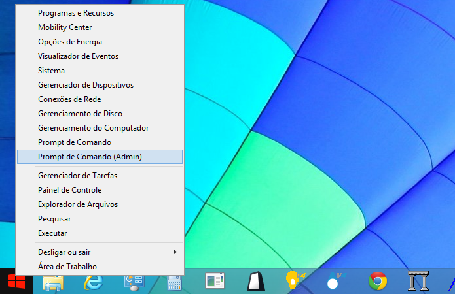Open the white water-drop taskbar icon
This screenshot has height=294, width=455.
tap(335, 280)
